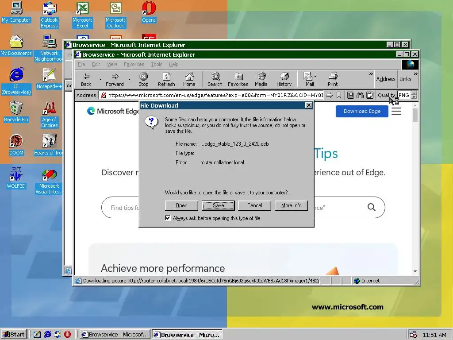
Task: Click the Refresh toolbar icon
Action: pyautogui.click(x=166, y=80)
